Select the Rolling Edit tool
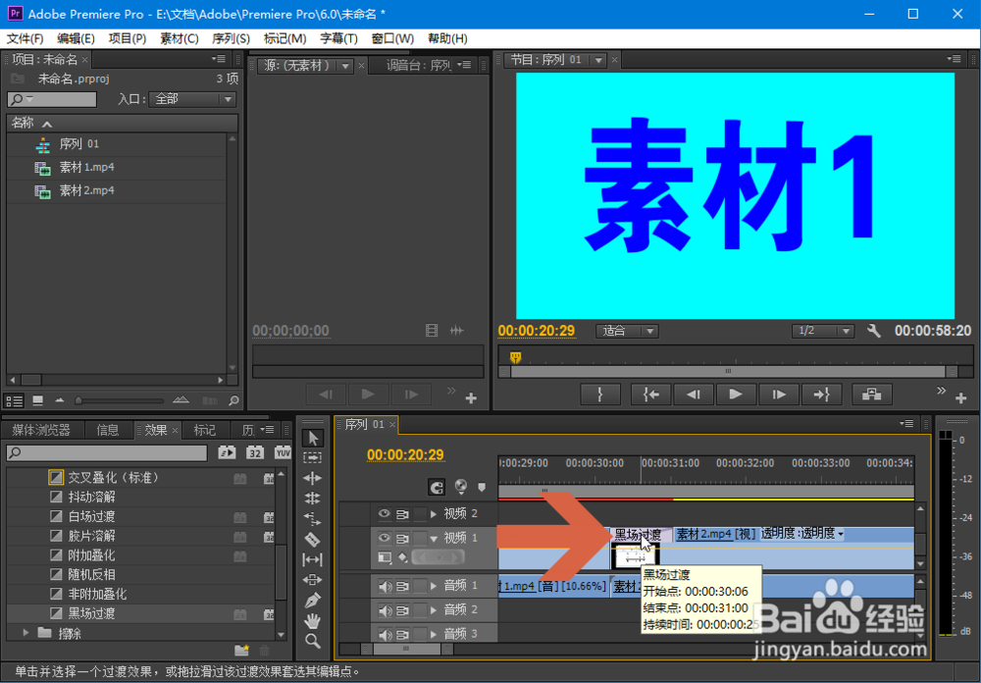 [x=313, y=499]
